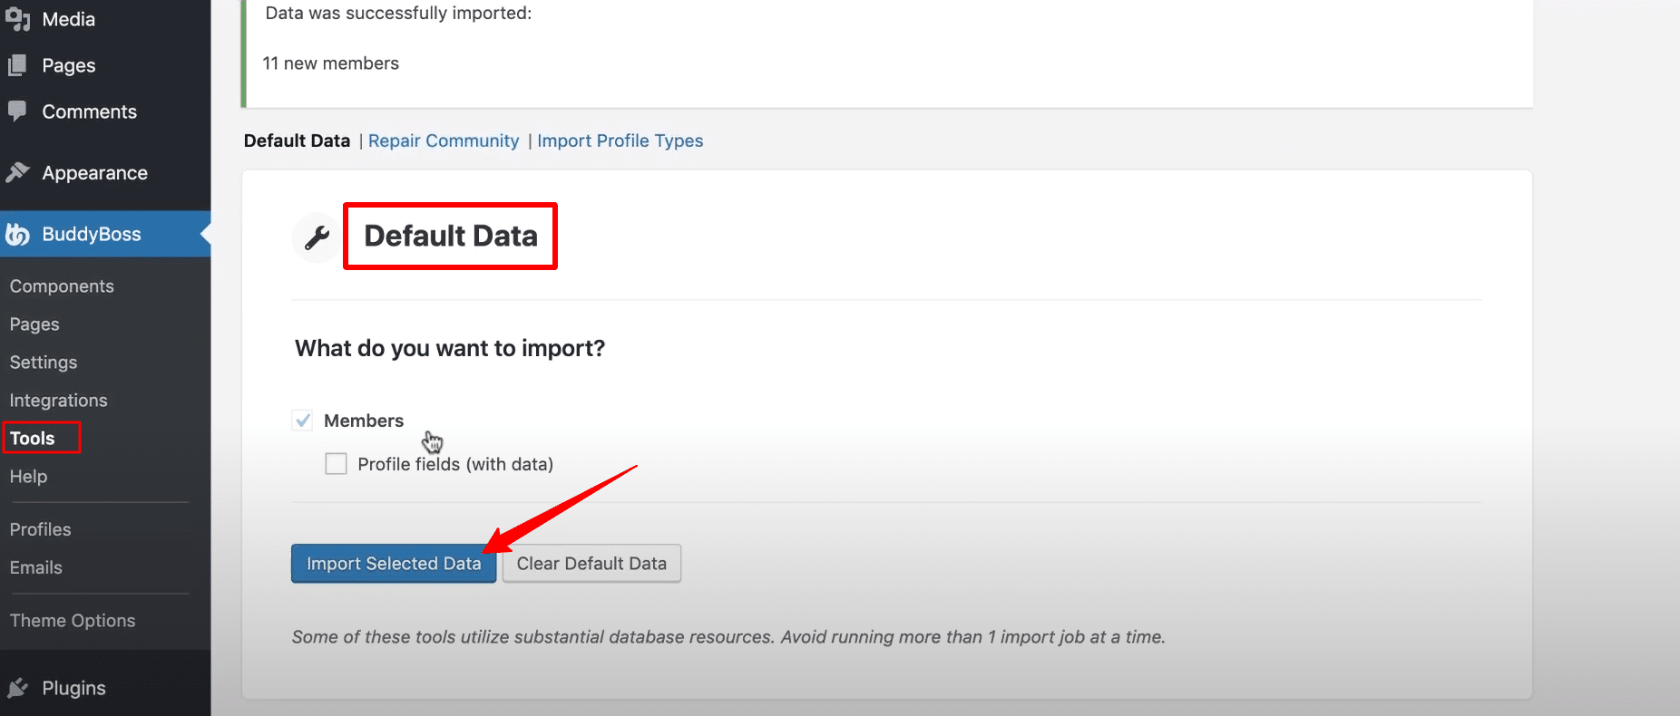Click 'Data was successfully imported' notice text

coord(399,13)
